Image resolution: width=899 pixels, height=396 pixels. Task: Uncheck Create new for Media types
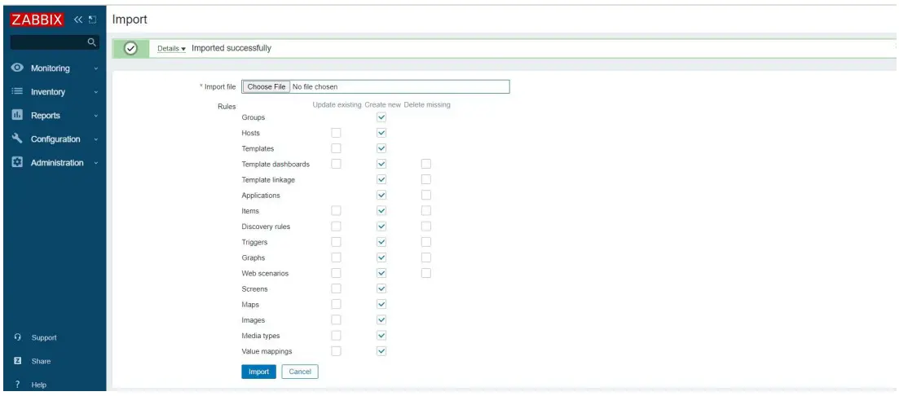tap(381, 335)
